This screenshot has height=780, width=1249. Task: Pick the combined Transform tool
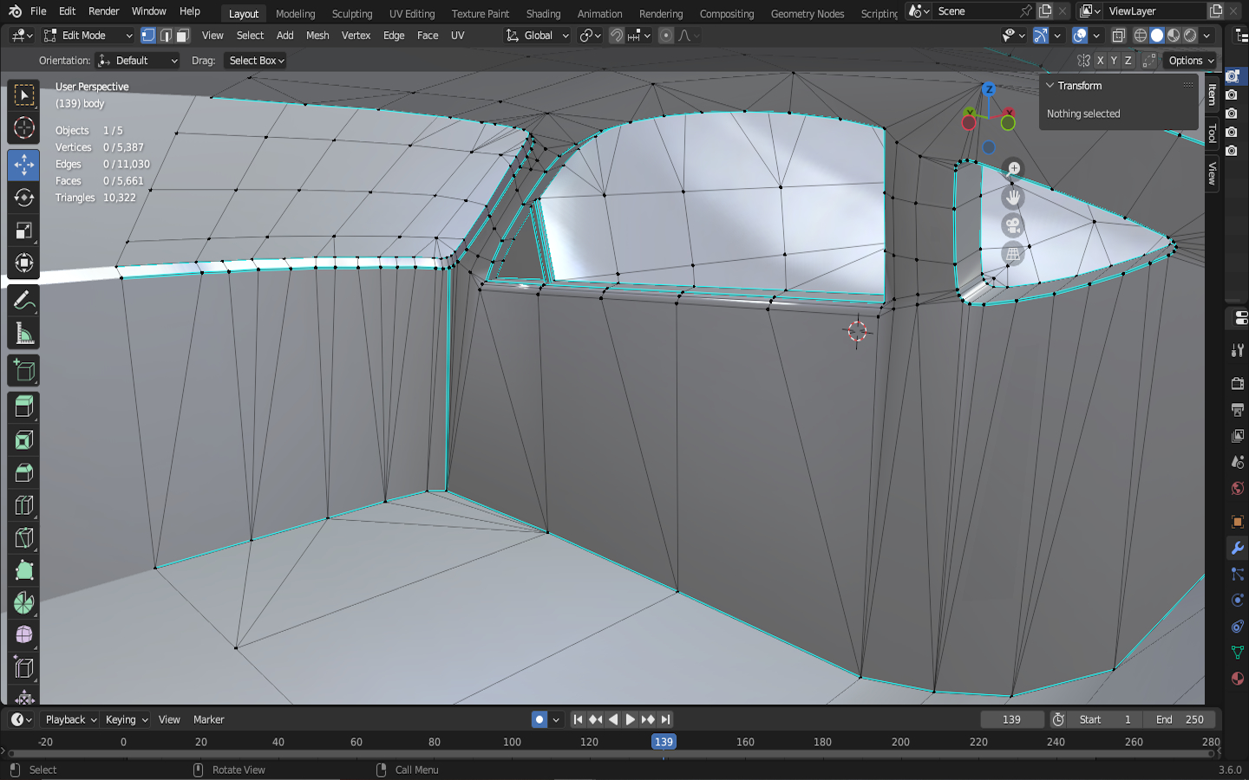[x=24, y=263]
